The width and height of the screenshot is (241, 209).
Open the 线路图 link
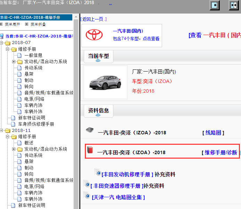213,133
